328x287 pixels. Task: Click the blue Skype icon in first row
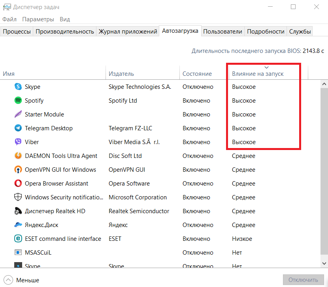click(x=18, y=87)
